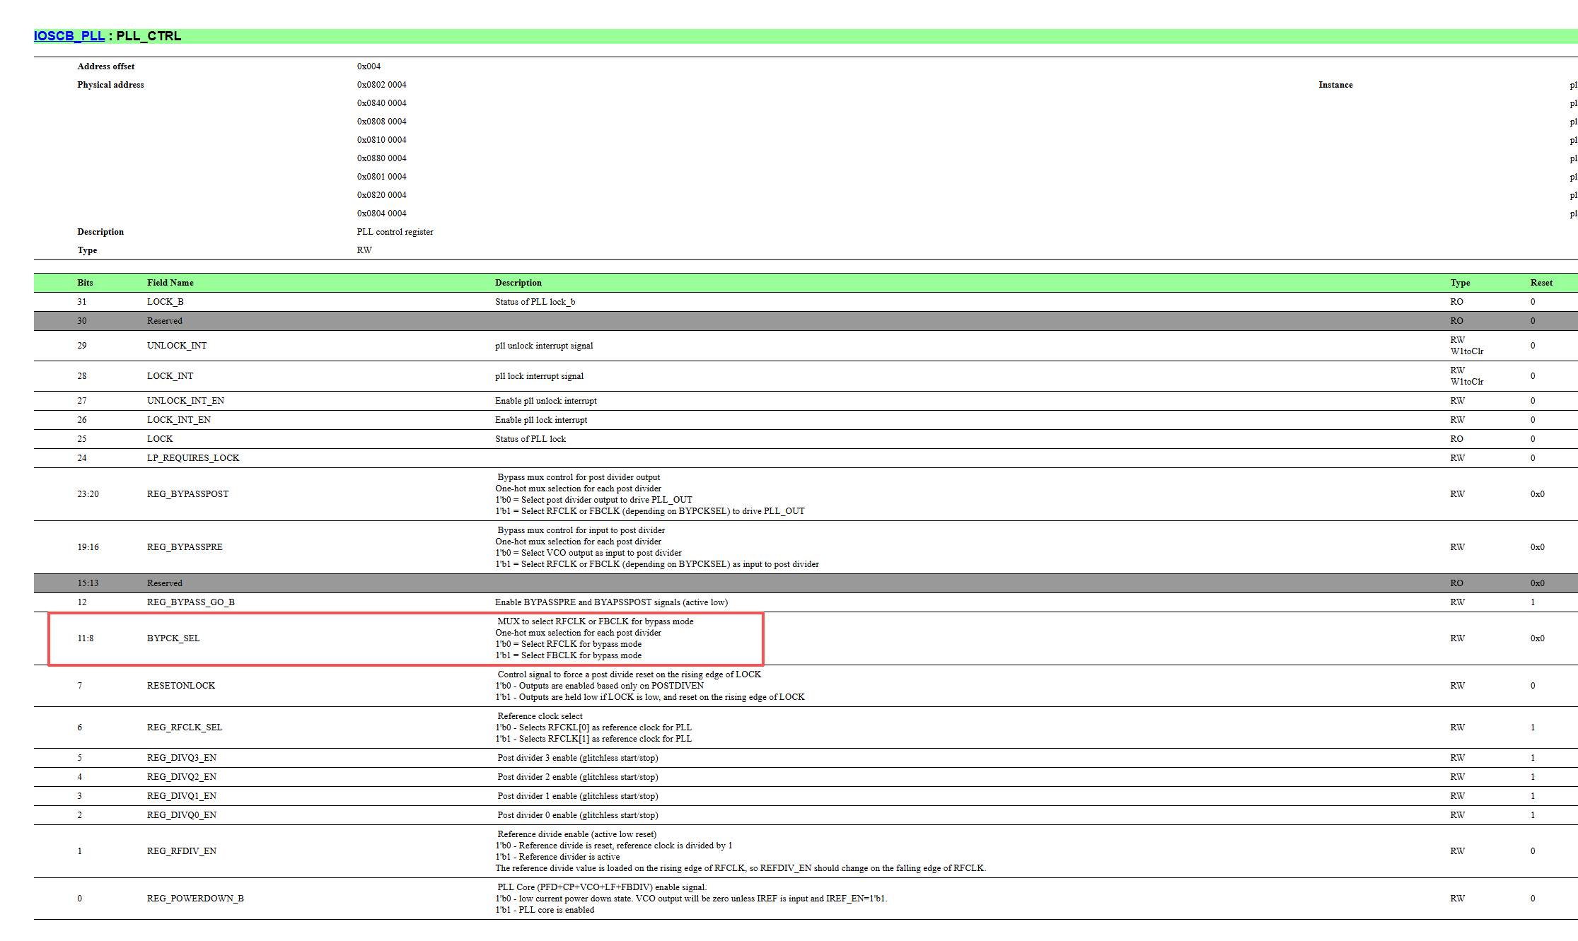1578x941 pixels.
Task: Click the LP_REQUIRES_LOCK field name
Action: coord(193,458)
